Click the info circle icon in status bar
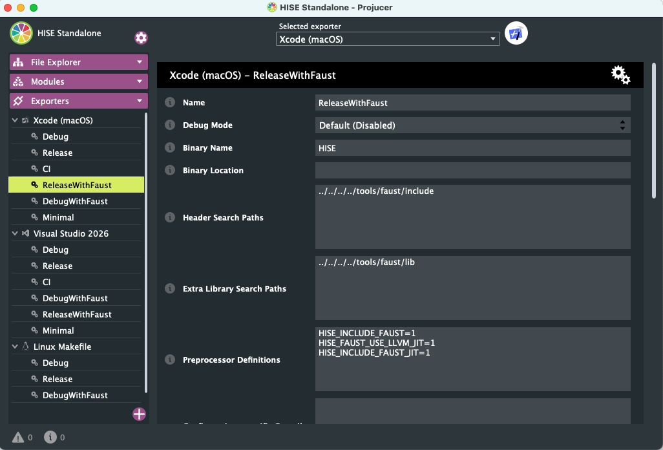This screenshot has width=663, height=450. [50, 437]
